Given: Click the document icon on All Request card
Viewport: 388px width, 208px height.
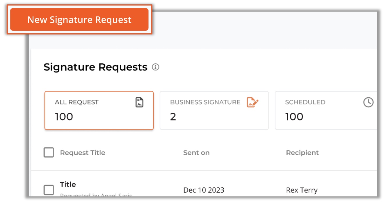Looking at the screenshot, I should (140, 102).
